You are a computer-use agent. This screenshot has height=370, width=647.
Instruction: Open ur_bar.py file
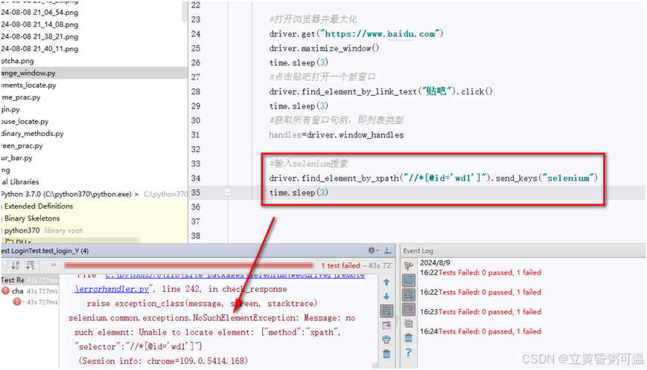pos(16,158)
